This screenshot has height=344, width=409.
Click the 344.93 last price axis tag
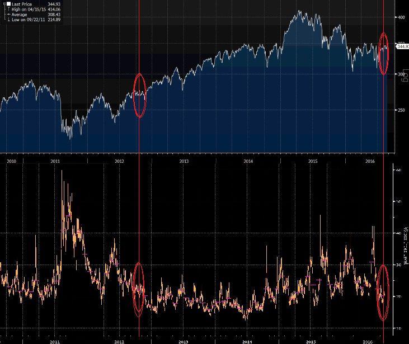(x=402, y=48)
